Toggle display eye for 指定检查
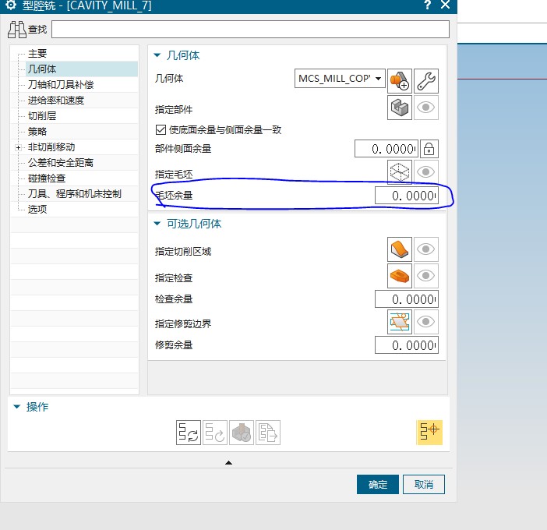Screen dimensions: 547x530 pos(426,276)
